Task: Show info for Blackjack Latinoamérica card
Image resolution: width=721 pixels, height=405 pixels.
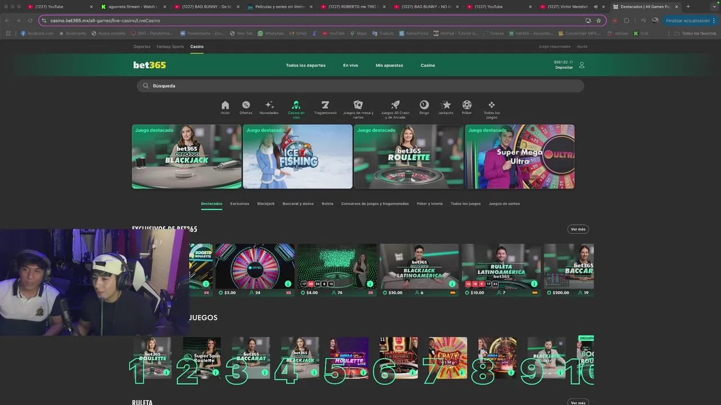Action: (x=452, y=283)
